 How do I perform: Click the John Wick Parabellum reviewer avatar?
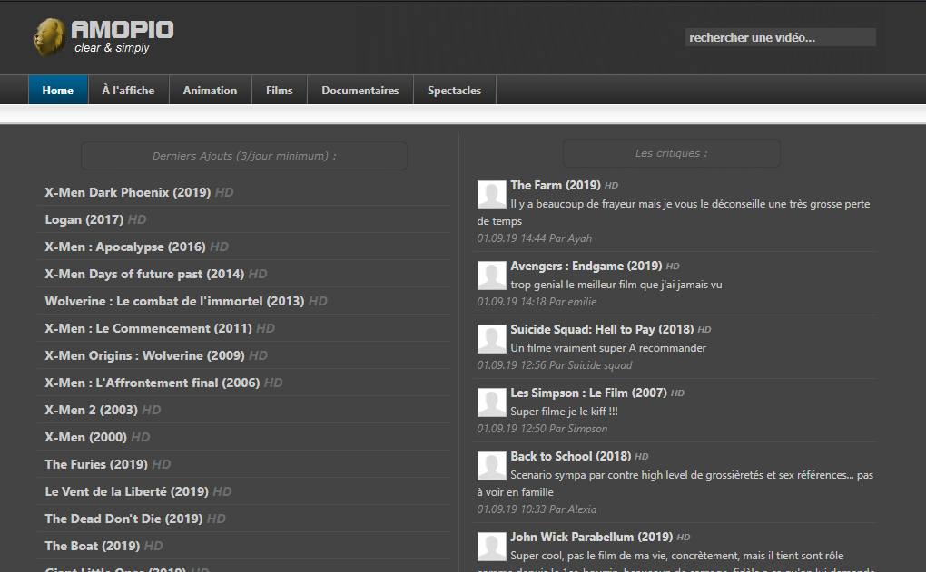492,547
